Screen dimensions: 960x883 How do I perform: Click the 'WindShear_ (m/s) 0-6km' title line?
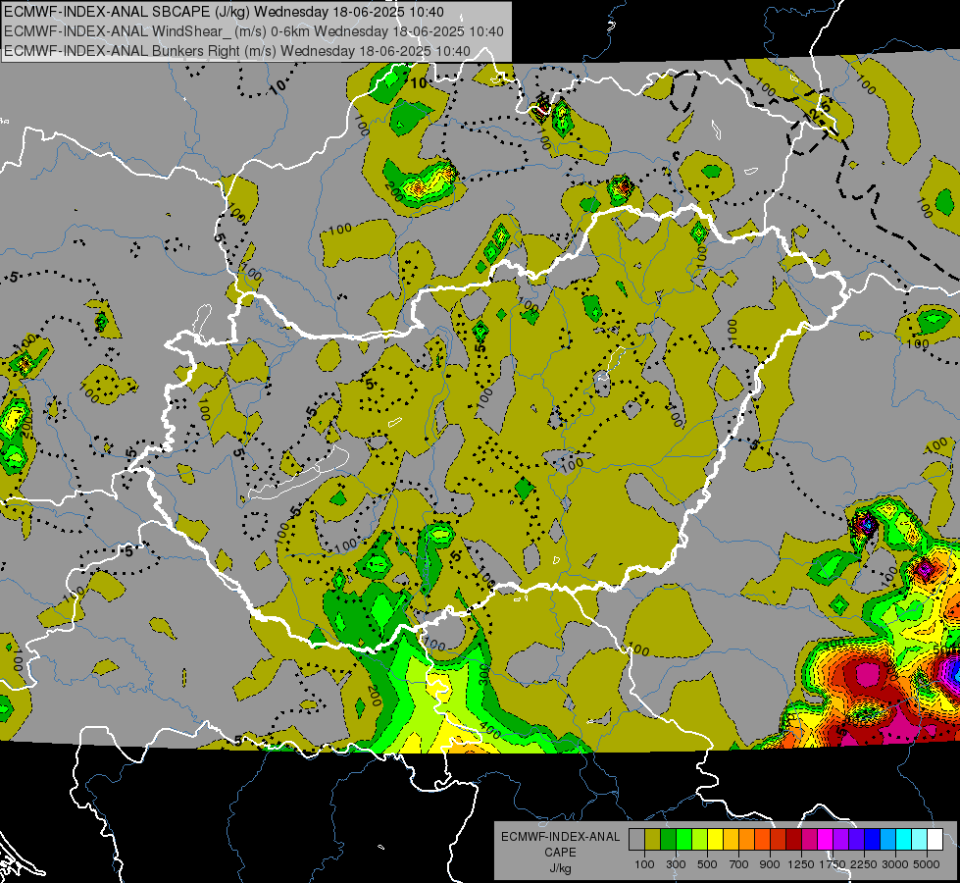pos(254,31)
